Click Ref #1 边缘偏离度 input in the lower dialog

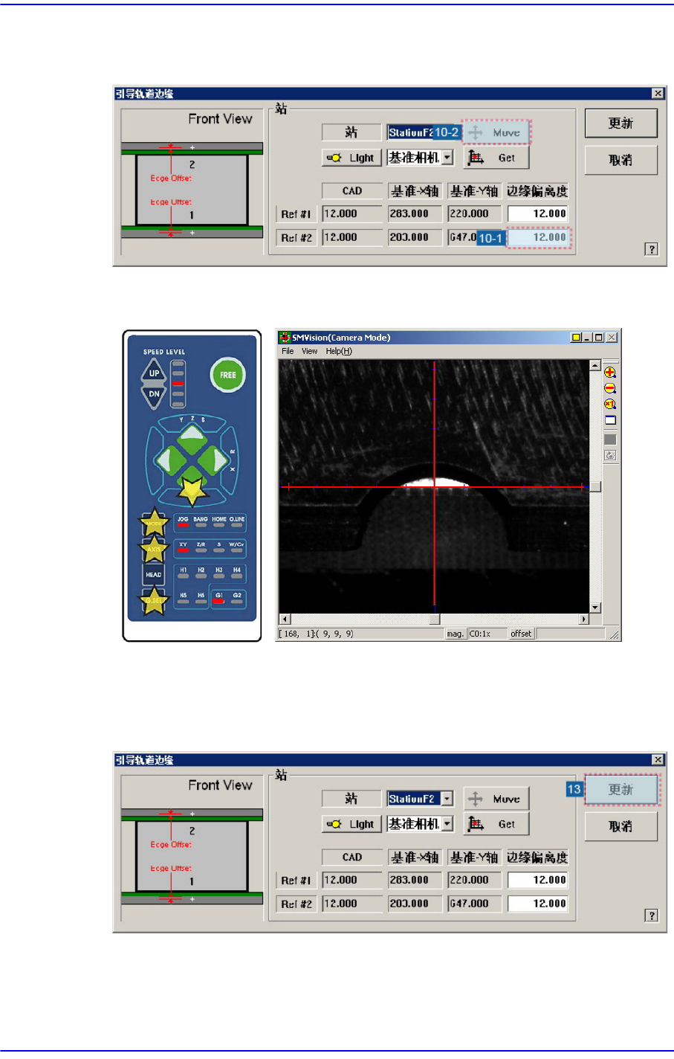538,881
